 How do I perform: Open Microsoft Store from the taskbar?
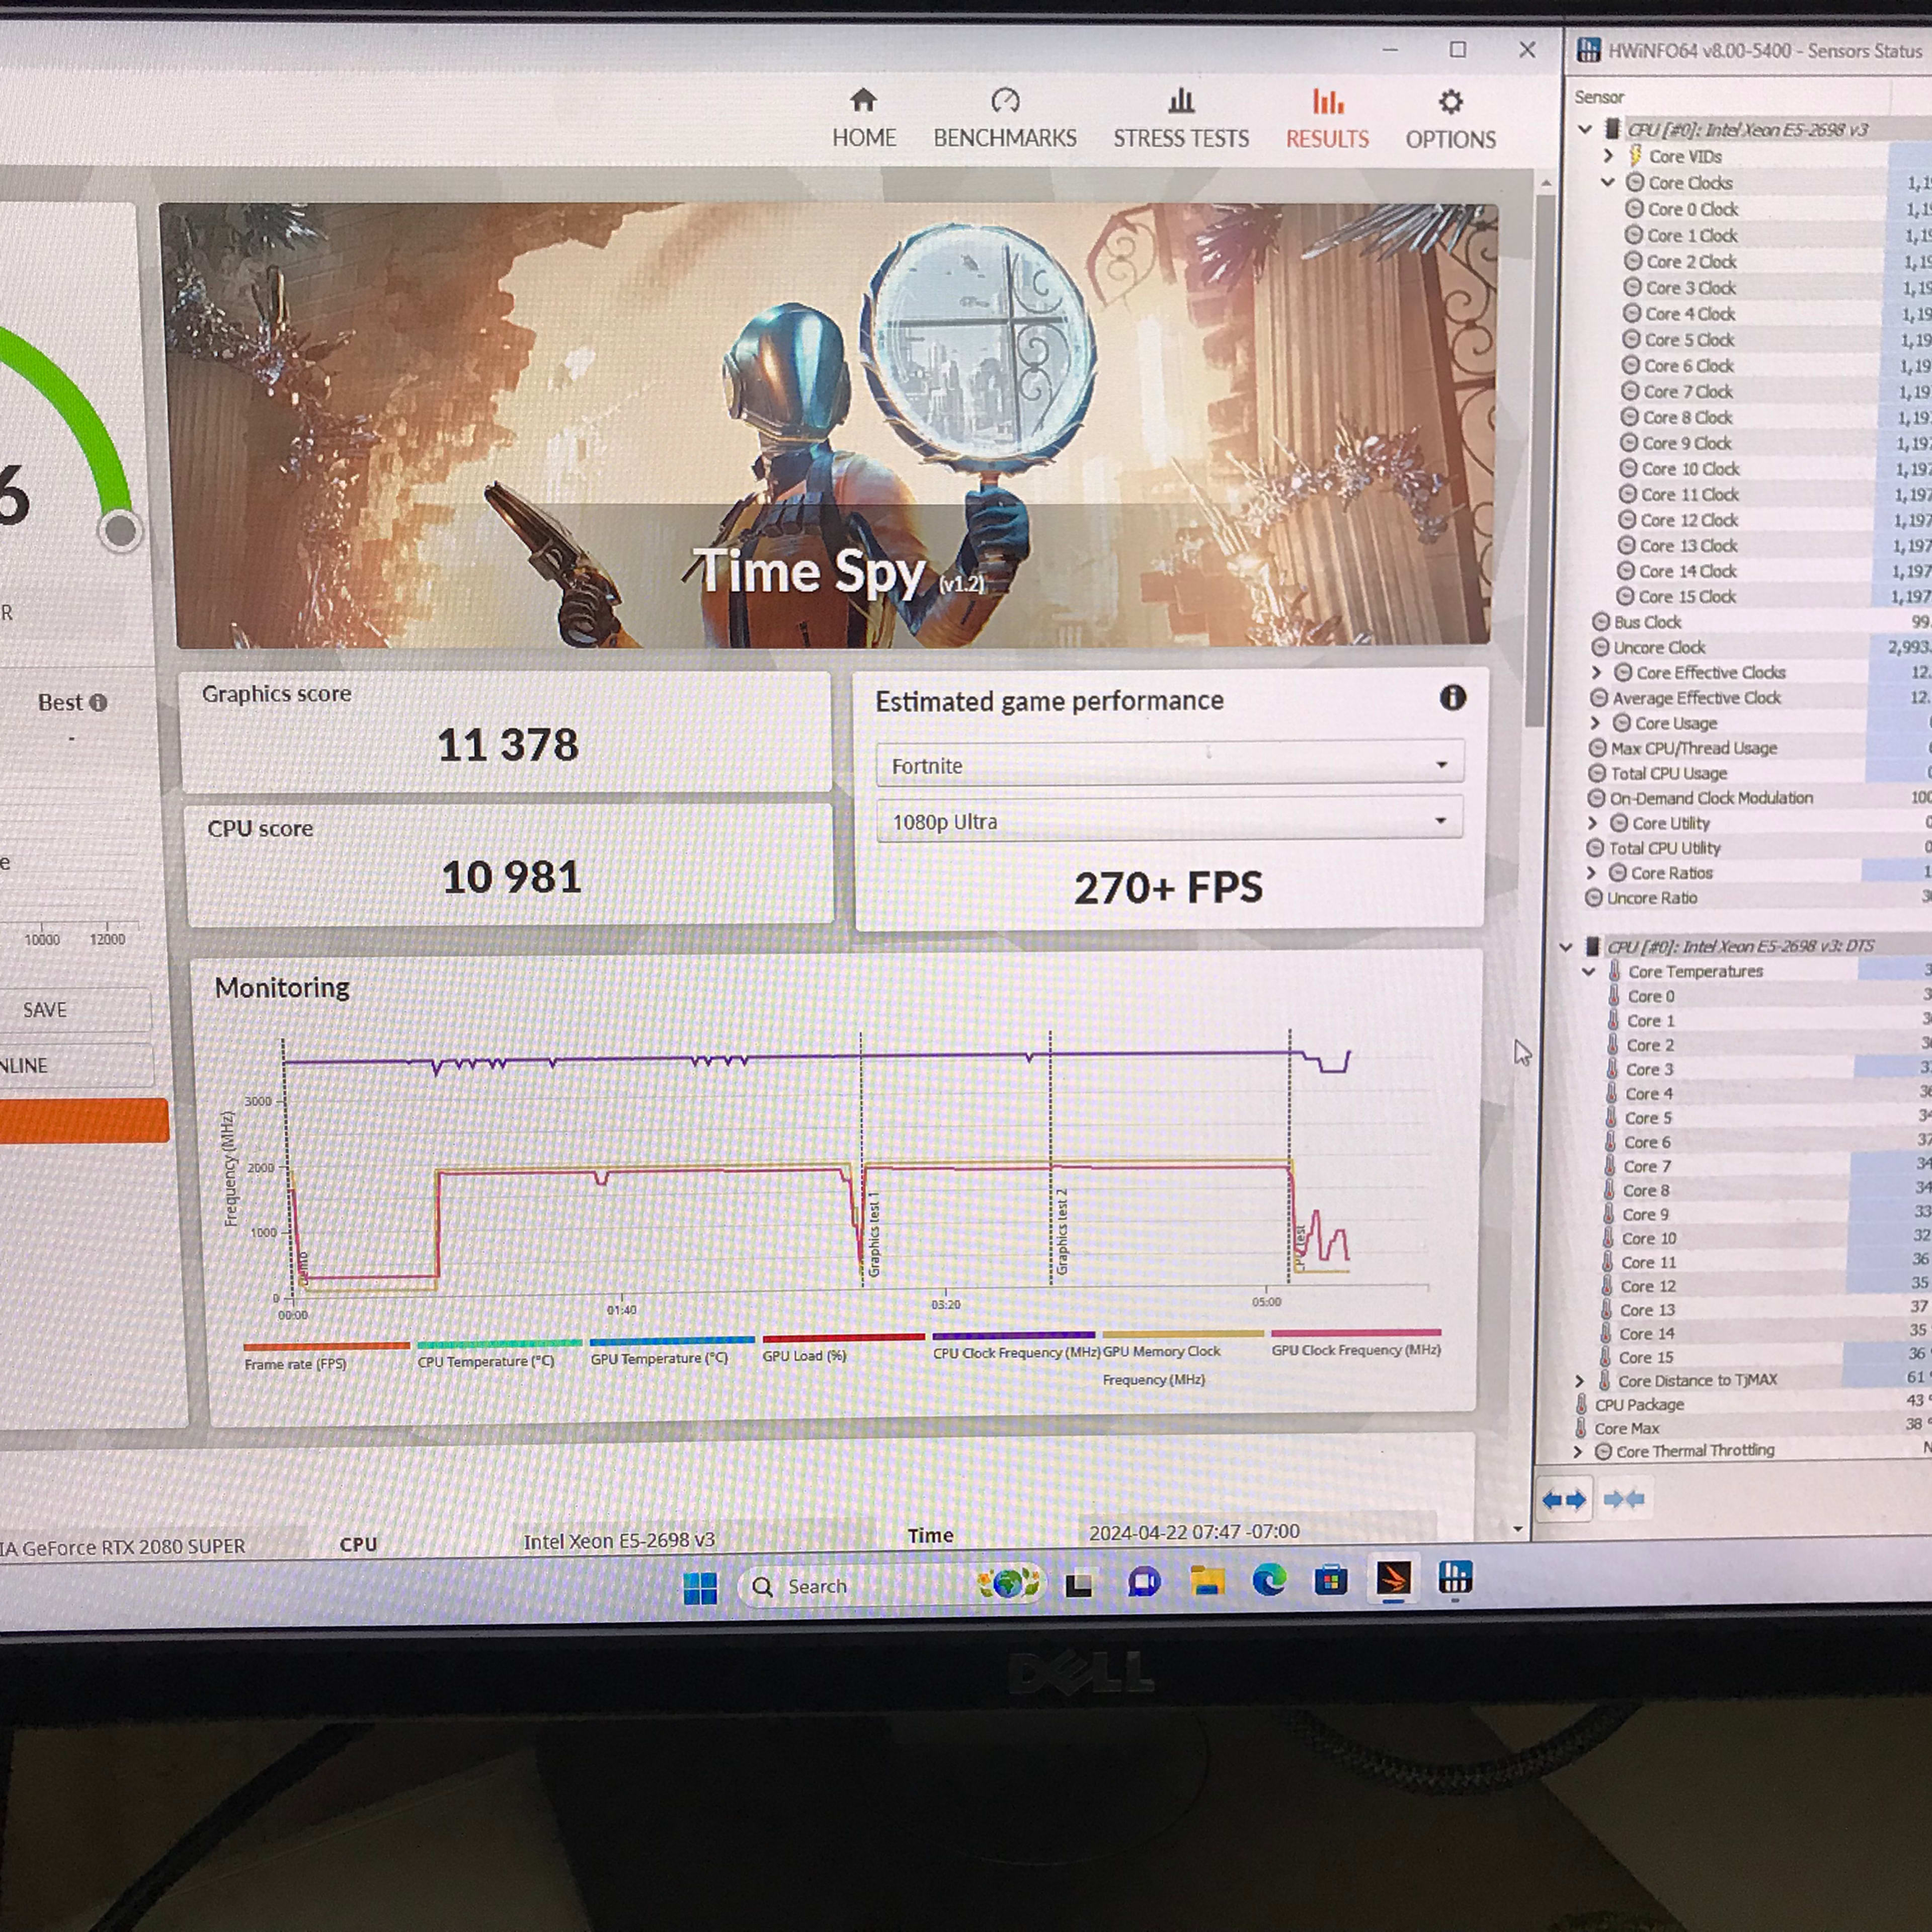[1331, 1580]
